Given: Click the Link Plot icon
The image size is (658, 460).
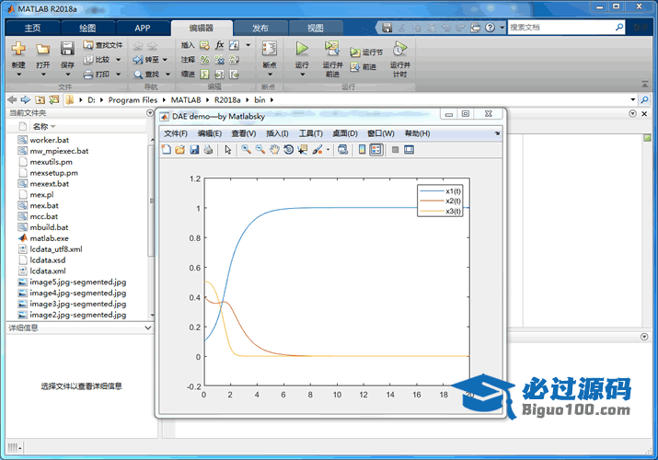Looking at the screenshot, I should point(343,150).
